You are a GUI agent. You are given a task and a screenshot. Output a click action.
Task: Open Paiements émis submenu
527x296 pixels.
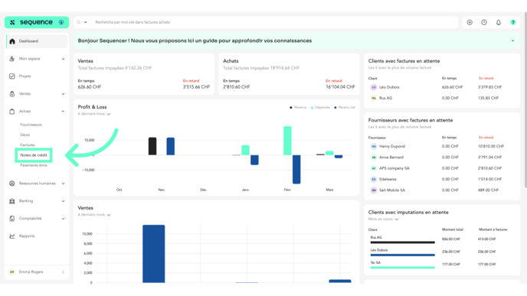[x=34, y=165]
